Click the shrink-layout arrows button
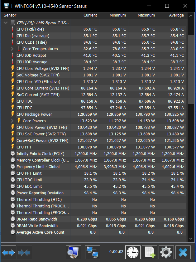Viewport: 196px width, 262px height. click(x=24, y=252)
